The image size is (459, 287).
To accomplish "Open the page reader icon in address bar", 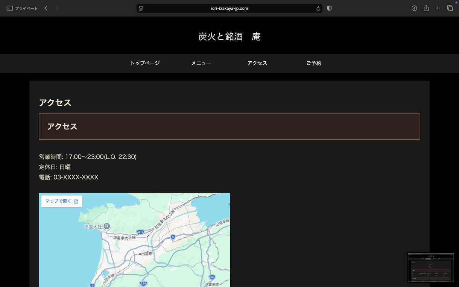I will coord(141,8).
